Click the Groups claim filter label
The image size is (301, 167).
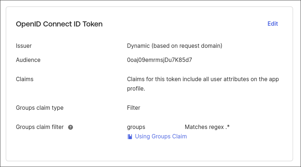tap(40, 127)
